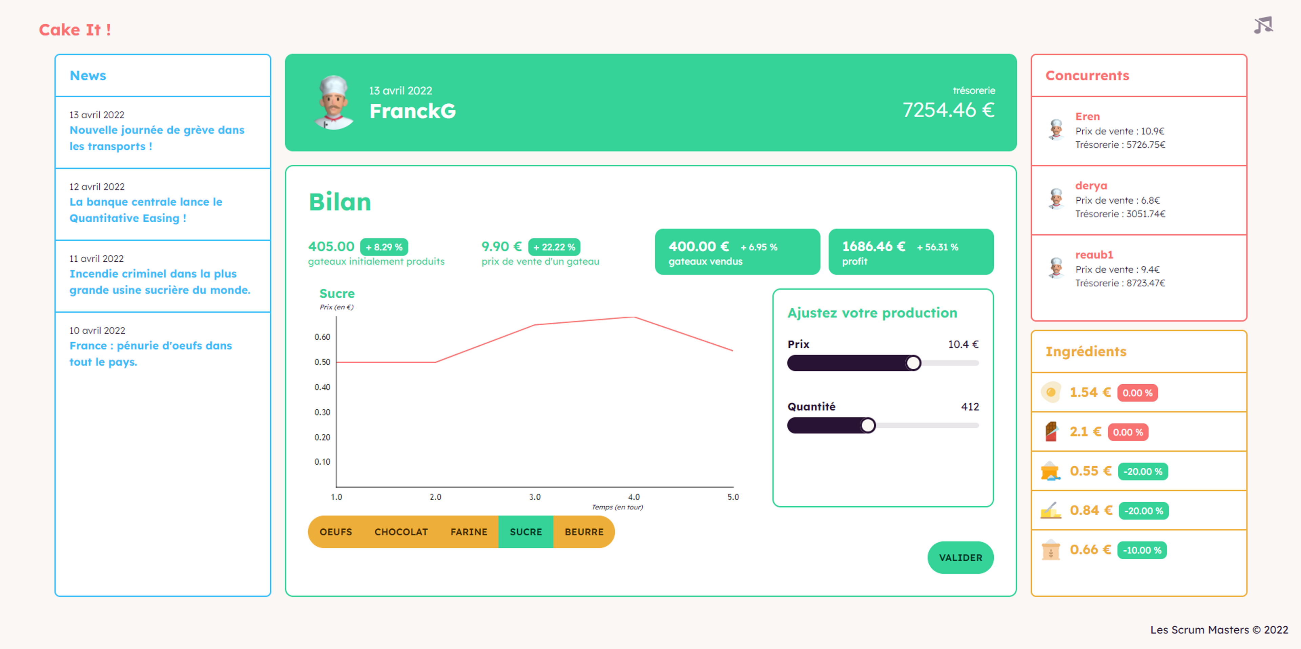This screenshot has height=649, width=1301.
Task: Click FranckG chef avatar
Action: coord(333,103)
